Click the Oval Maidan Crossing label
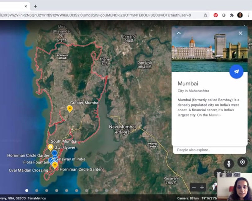 pos(29,170)
